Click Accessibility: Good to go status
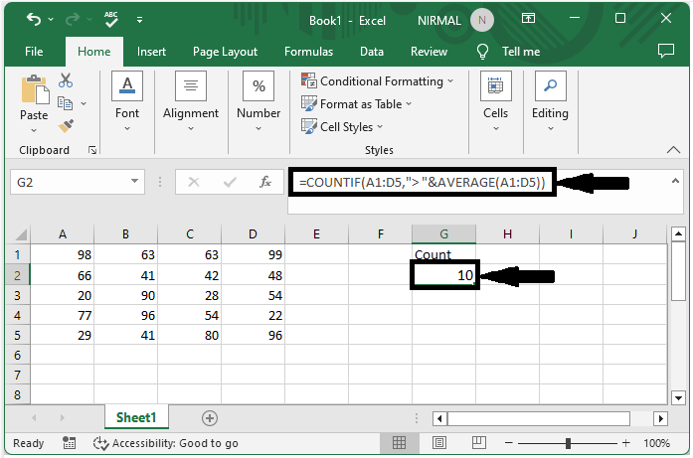693x458 pixels. click(x=166, y=443)
